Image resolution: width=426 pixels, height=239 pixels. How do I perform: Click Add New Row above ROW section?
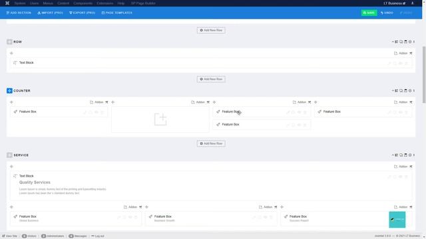click(x=211, y=30)
